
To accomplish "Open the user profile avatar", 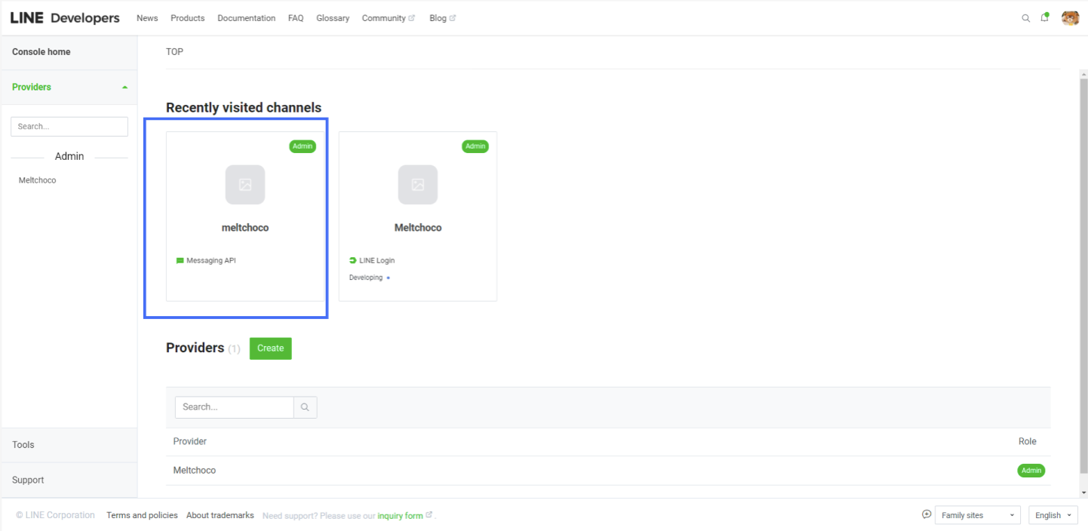I will pyautogui.click(x=1070, y=18).
